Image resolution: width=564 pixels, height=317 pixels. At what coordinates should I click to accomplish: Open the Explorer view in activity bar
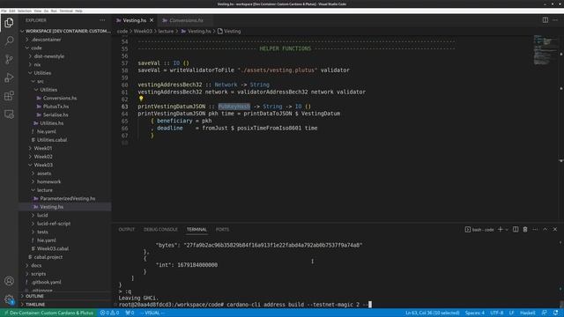click(9, 23)
